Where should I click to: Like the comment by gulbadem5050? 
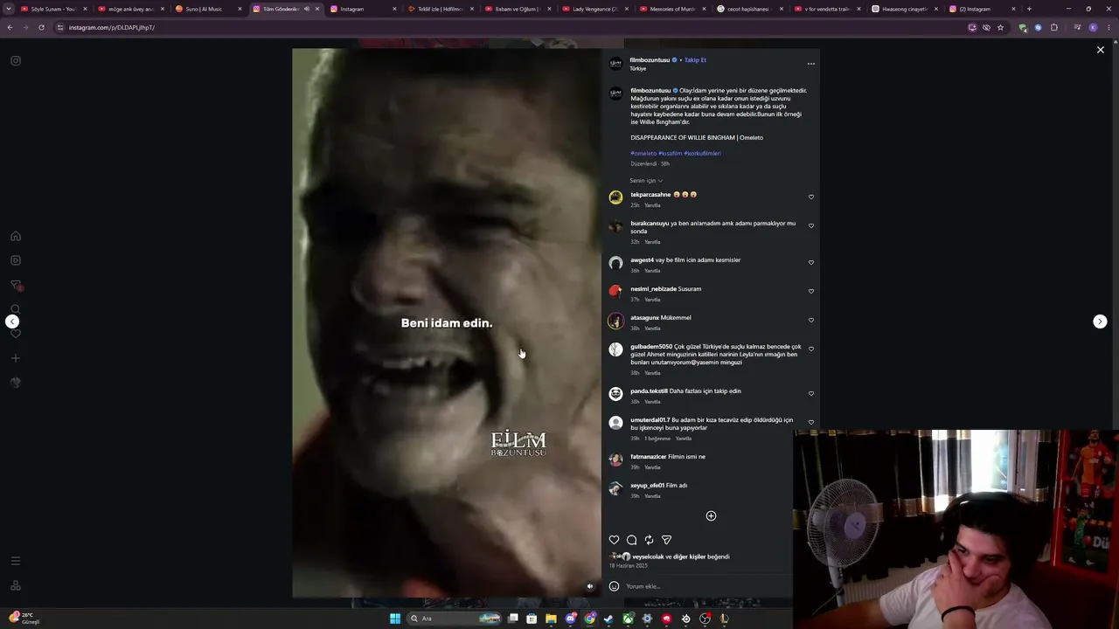[x=811, y=349]
